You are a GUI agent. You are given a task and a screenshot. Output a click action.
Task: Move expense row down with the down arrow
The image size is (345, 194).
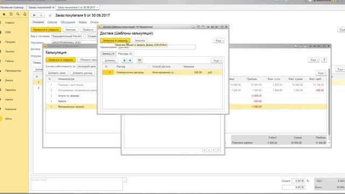point(130,60)
